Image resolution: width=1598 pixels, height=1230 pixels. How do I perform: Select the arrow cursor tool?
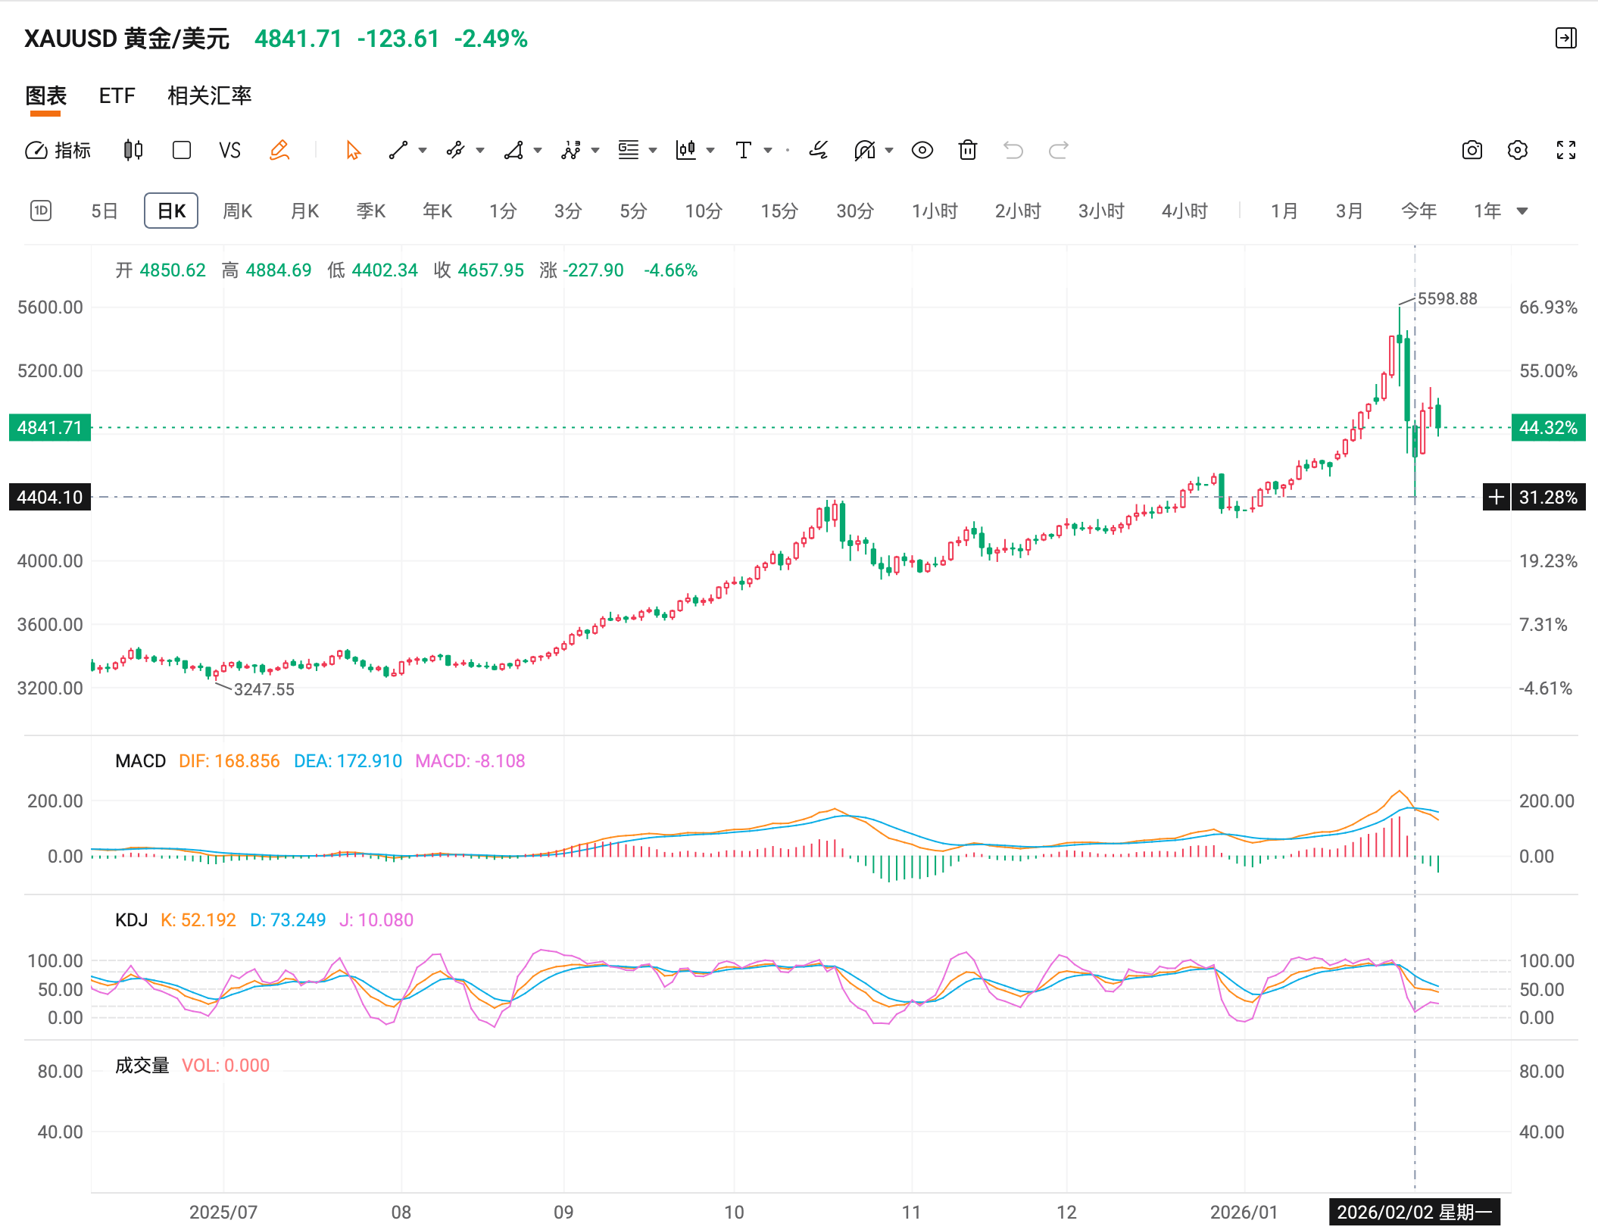coord(353,150)
